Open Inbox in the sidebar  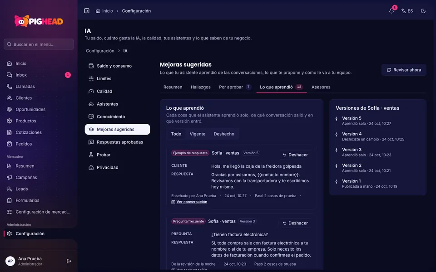39,75
